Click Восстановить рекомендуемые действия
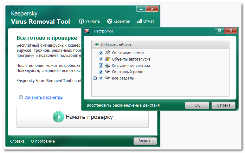 tap(123, 105)
